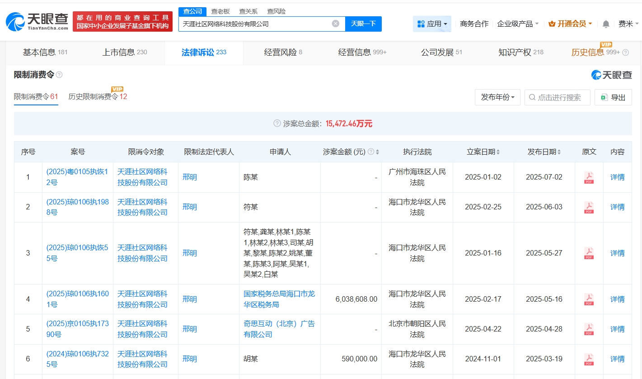
Task: Sort by 发布日期 using the sort arrows
Action: point(559,152)
